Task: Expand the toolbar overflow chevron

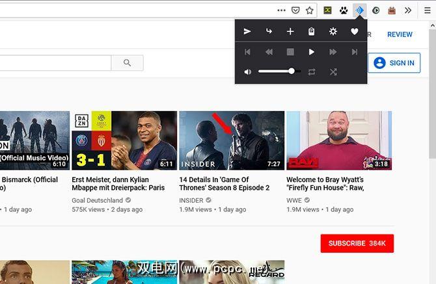Action: pyautogui.click(x=408, y=10)
